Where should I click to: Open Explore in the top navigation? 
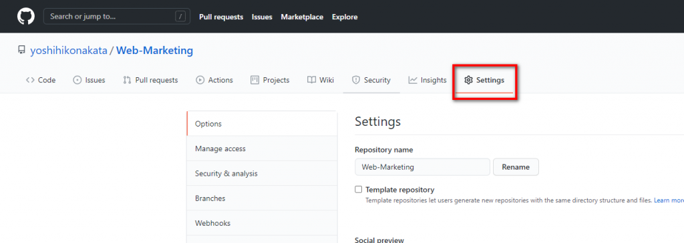[345, 17]
